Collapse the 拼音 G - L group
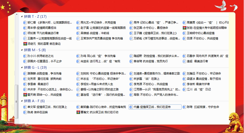The width and height of the screenshot is (244, 133). point(21,67)
